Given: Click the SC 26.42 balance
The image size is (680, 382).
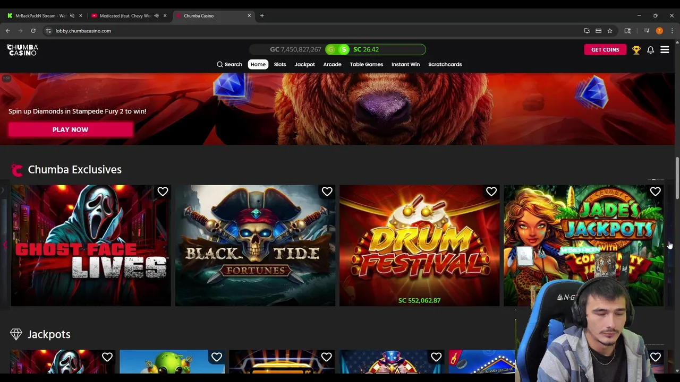Looking at the screenshot, I should point(366,49).
